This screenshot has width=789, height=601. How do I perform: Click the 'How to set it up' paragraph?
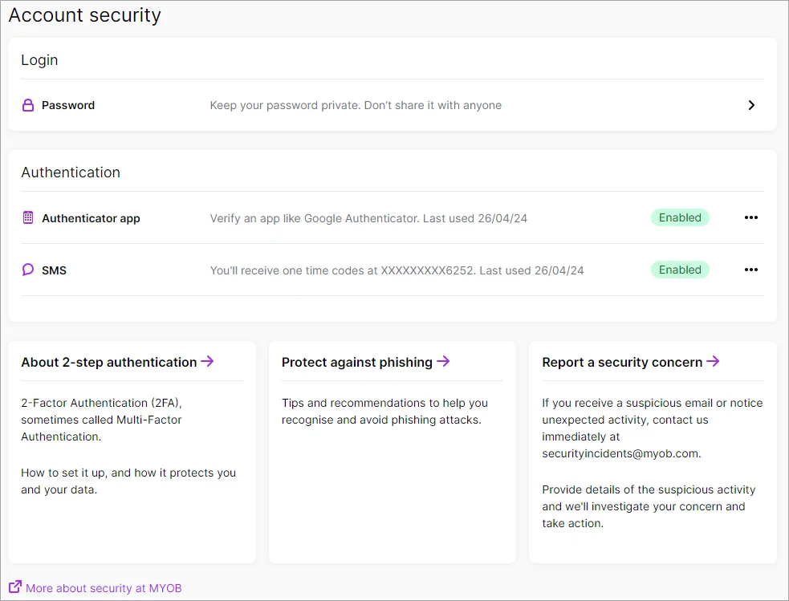pos(128,481)
